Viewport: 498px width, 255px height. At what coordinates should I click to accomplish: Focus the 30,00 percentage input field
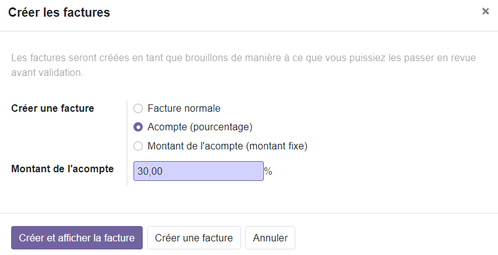(198, 171)
